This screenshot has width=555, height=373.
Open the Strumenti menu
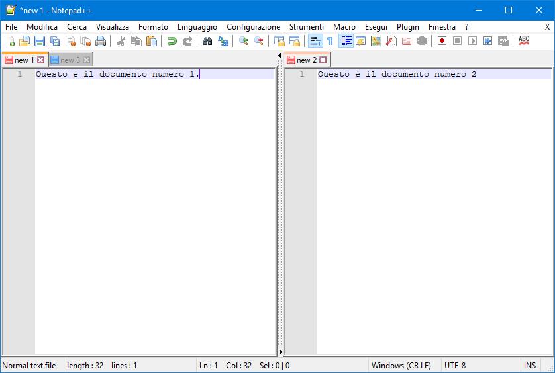pos(307,27)
